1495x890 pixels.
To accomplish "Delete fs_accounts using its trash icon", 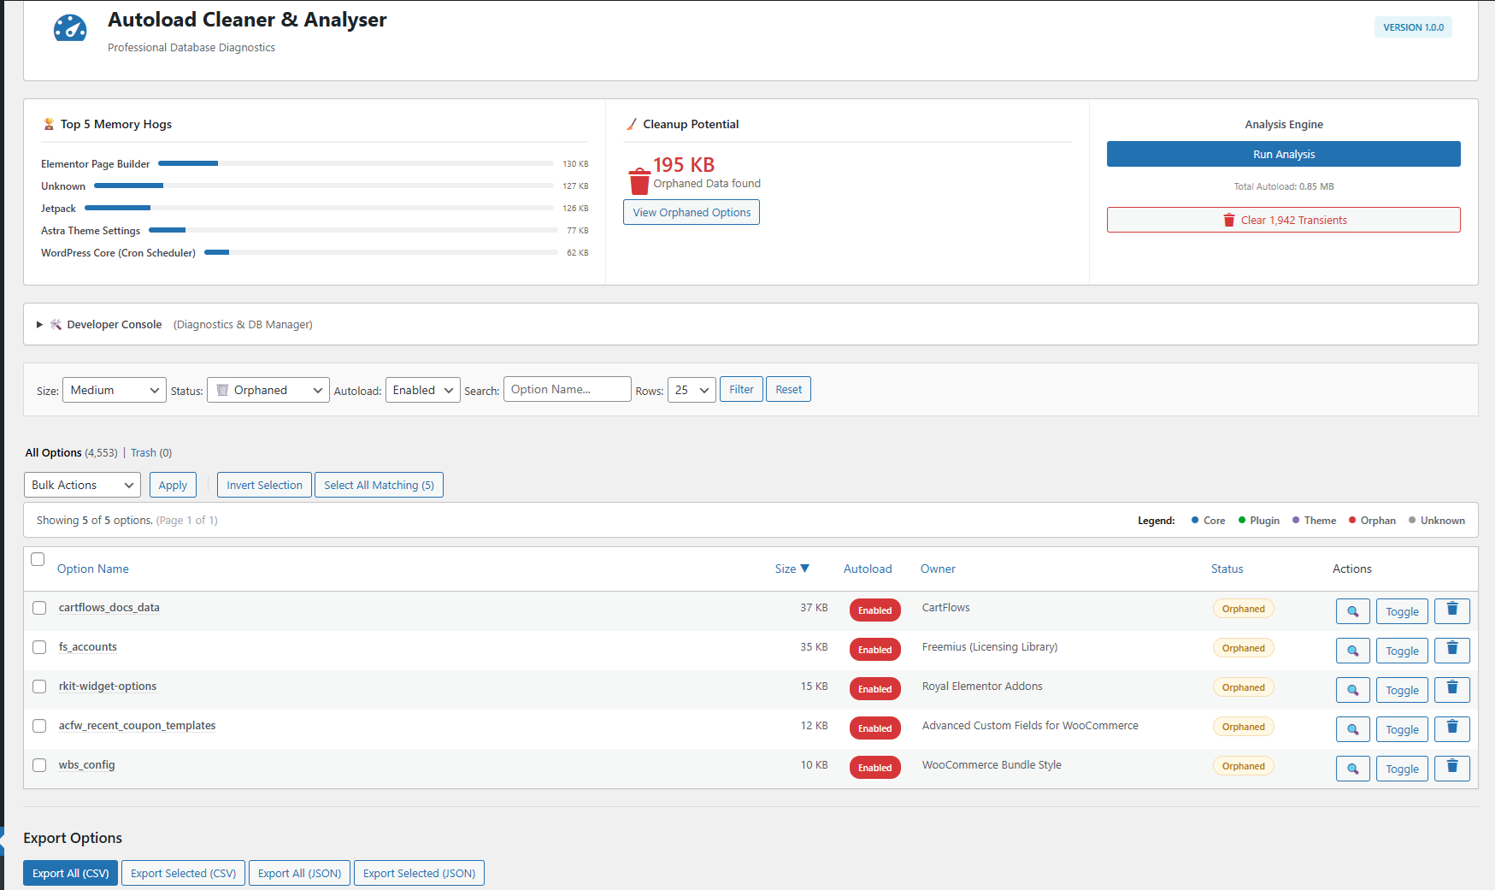I will pyautogui.click(x=1451, y=650).
